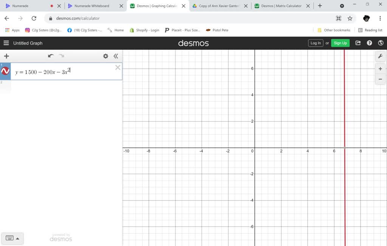Undo the last expression edit
The height and width of the screenshot is (246, 387).
point(51,56)
